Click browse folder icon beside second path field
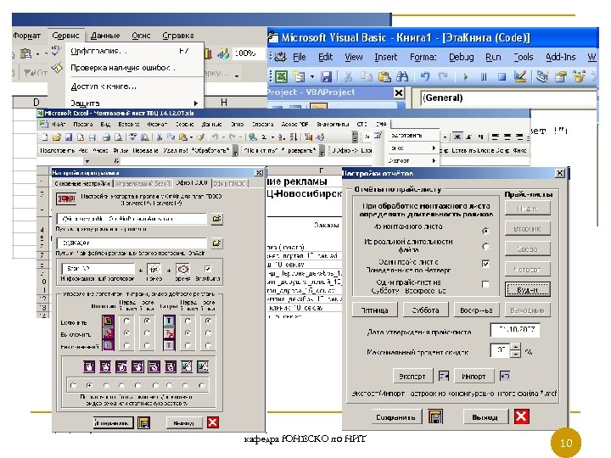The image size is (611, 458). (x=216, y=243)
